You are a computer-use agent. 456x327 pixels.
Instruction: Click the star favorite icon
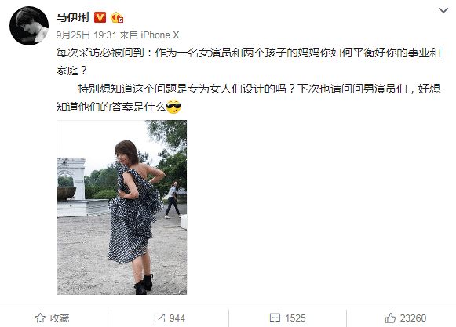pyautogui.click(x=41, y=318)
